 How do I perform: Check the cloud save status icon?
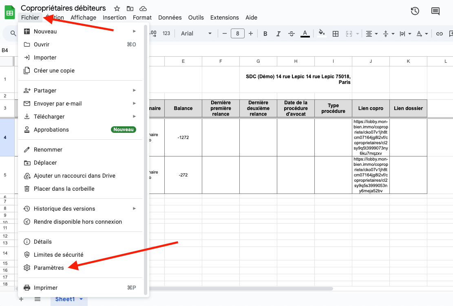(x=143, y=9)
